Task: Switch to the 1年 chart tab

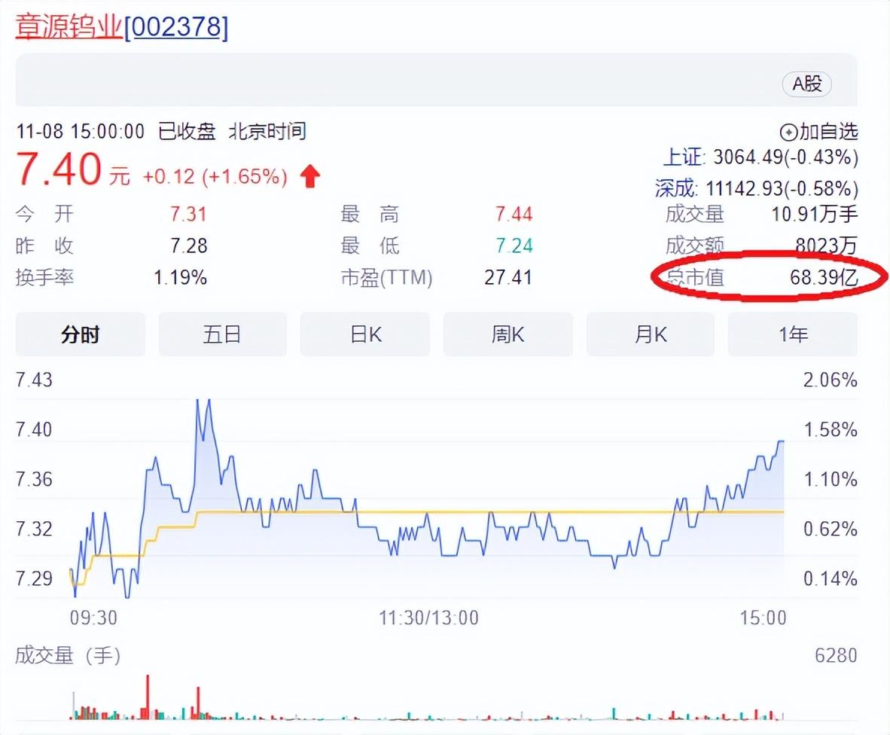Action: [793, 334]
